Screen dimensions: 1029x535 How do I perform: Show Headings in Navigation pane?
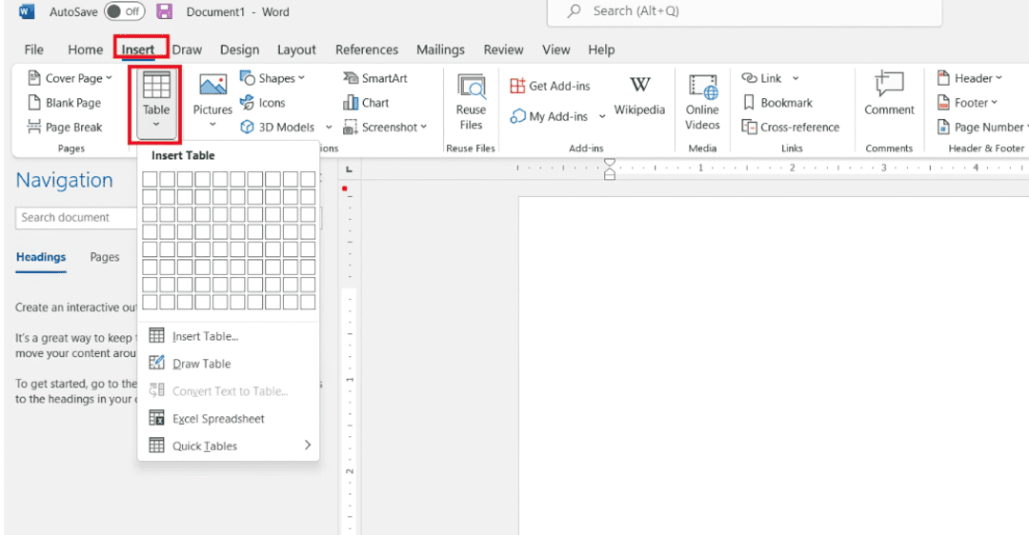41,257
